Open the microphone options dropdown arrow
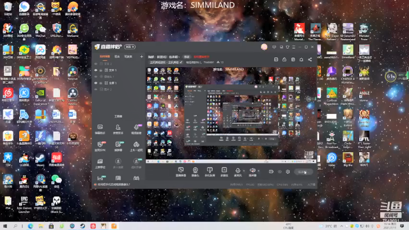 (x=244, y=171)
